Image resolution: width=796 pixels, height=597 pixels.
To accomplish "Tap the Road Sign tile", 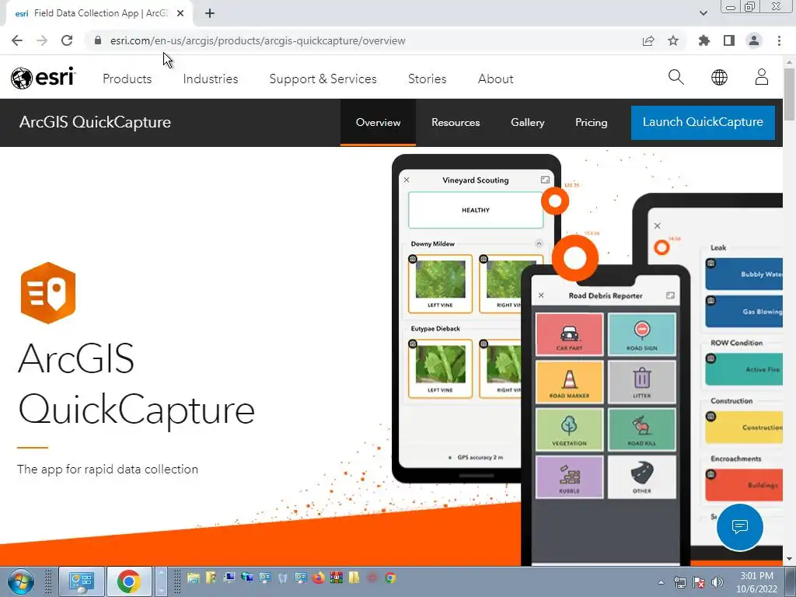I will click(x=641, y=334).
